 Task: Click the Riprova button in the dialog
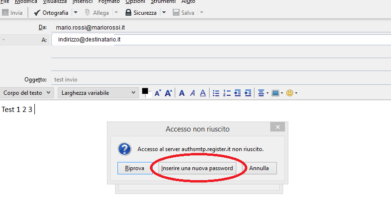tap(135, 168)
